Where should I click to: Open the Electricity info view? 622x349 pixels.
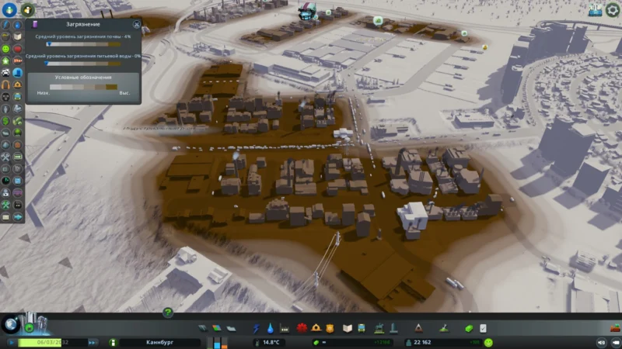[x=5, y=25]
